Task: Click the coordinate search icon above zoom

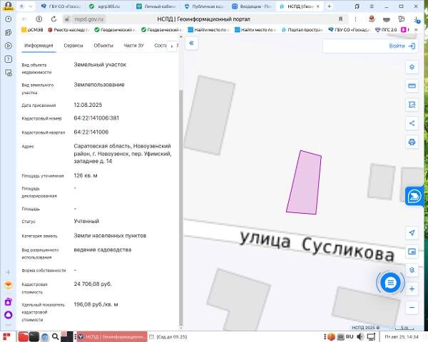Action: click(412, 270)
